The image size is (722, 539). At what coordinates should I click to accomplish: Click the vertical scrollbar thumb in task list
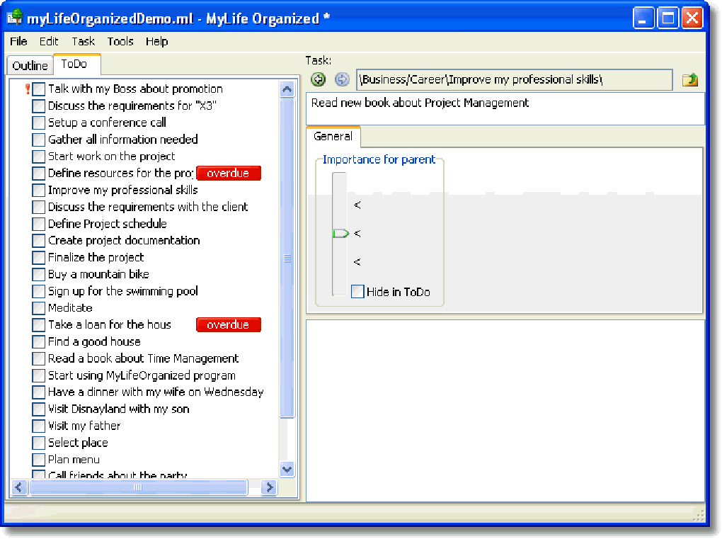coord(287,258)
